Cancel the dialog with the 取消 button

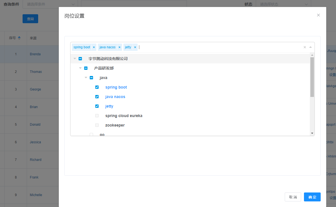pyautogui.click(x=293, y=197)
